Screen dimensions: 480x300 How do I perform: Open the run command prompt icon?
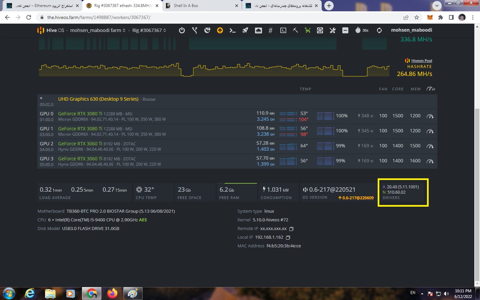(232, 30)
